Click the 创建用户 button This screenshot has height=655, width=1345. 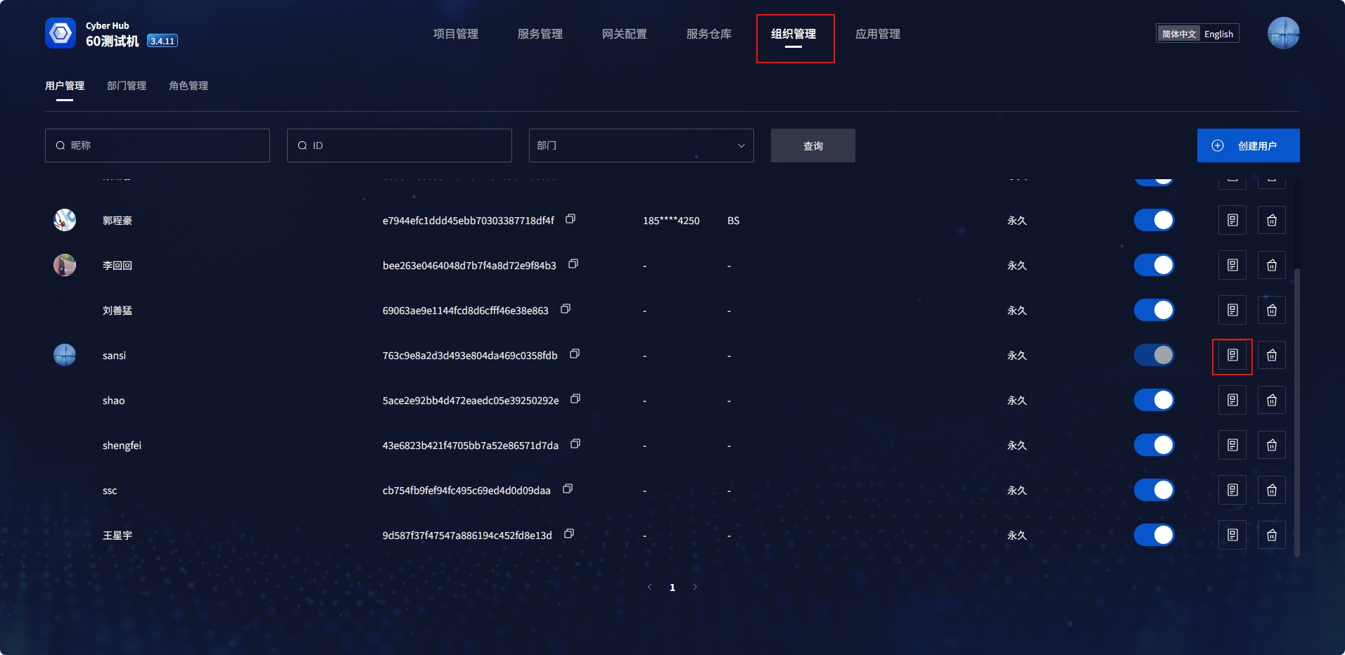click(x=1248, y=145)
